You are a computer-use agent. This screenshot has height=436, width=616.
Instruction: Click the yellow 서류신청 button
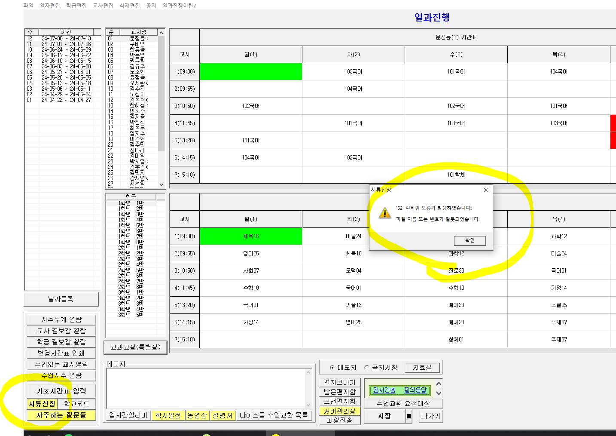[x=42, y=404]
